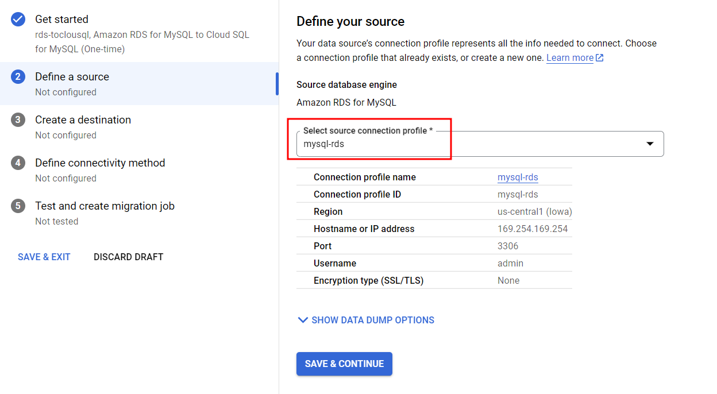Screen dimensions: 717x394
Task: Go to the Get started step
Action: [61, 20]
